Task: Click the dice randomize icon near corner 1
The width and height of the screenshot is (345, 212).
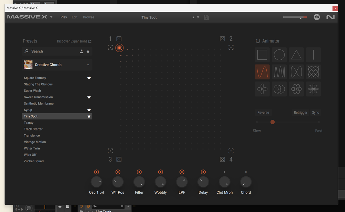Action: [x=119, y=39]
